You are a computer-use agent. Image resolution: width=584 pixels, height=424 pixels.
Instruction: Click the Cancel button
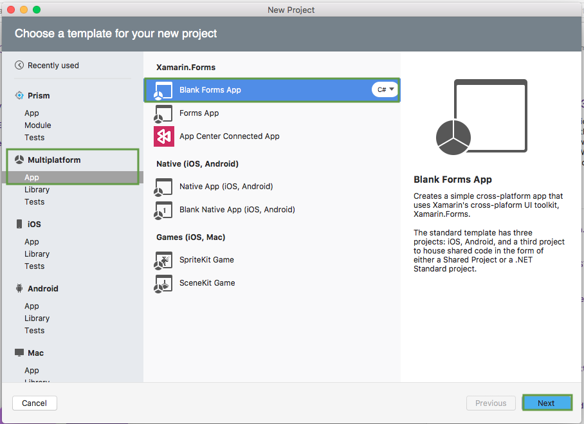tap(34, 403)
